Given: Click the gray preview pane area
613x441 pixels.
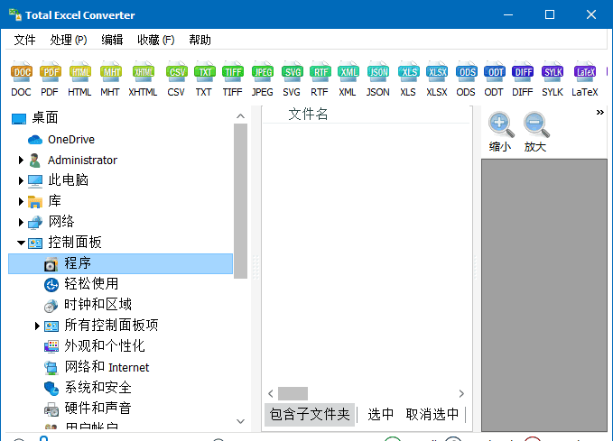Looking at the screenshot, I should coord(544,295).
